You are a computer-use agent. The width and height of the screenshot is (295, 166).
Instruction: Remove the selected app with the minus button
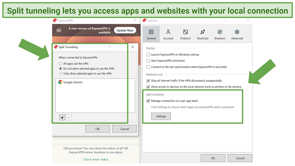[x=68, y=117]
